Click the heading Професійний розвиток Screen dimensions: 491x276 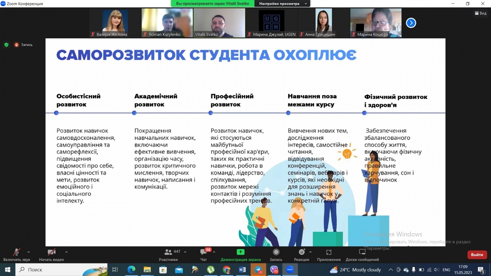(232, 100)
